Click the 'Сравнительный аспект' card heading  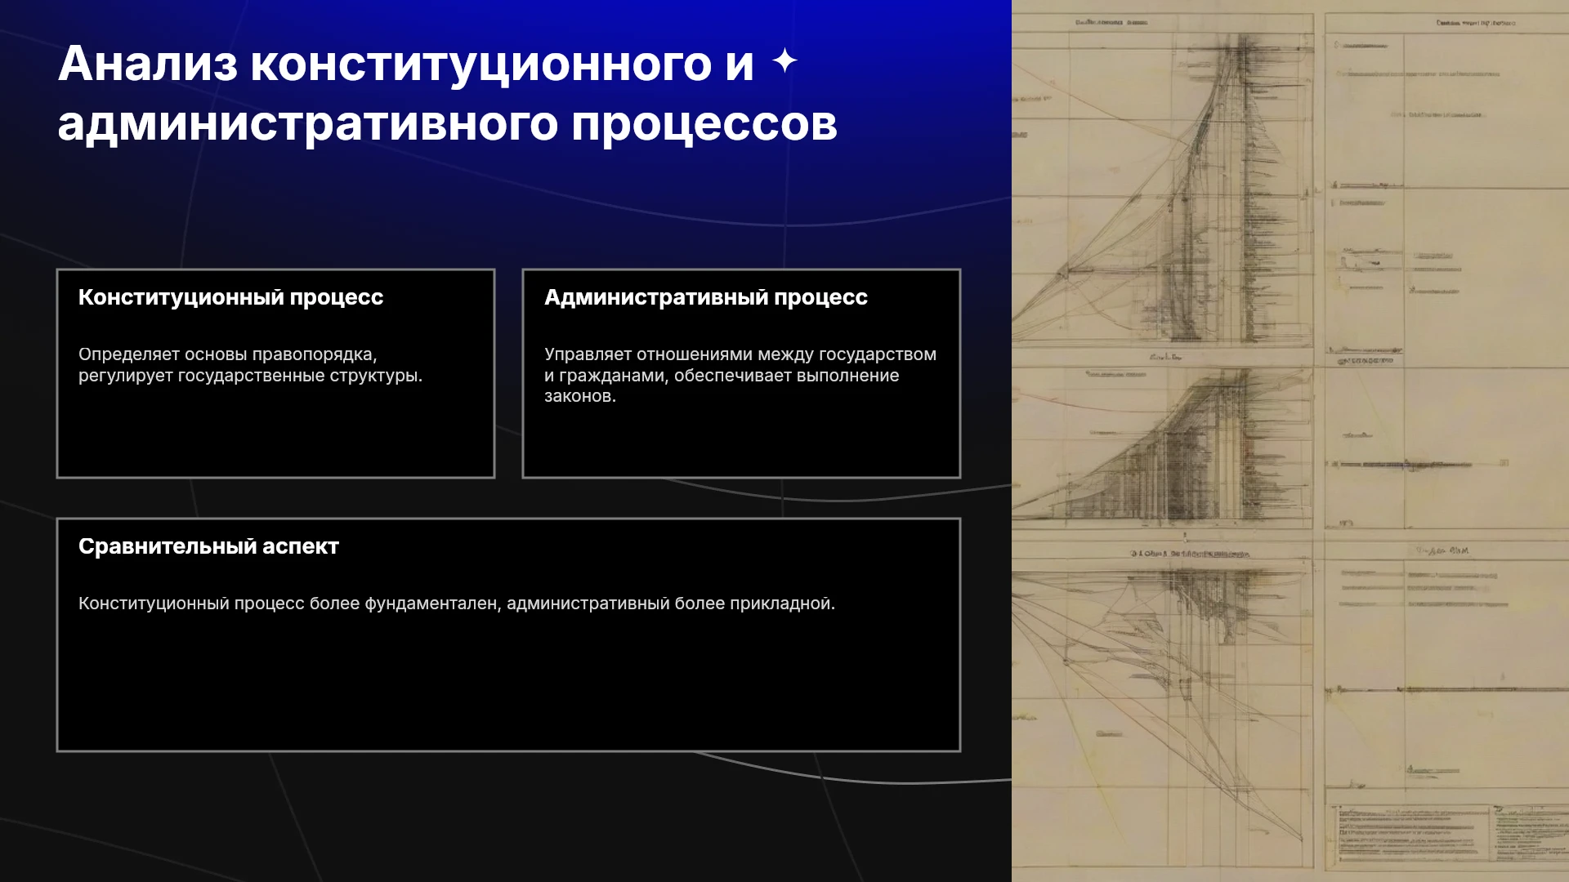point(208,546)
